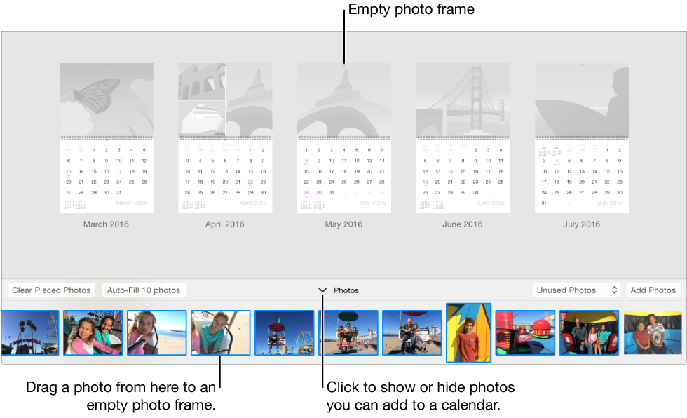This screenshot has width=687, height=418.
Task: Click the Clear Placed Photos button
Action: point(50,290)
